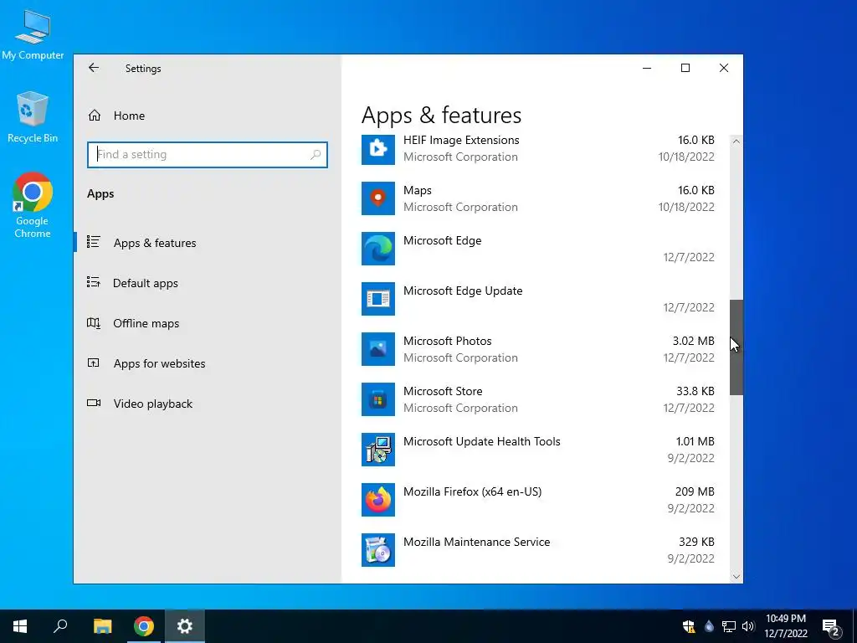
Task: Click the Offline maps sidebar icon
Action: tap(94, 322)
